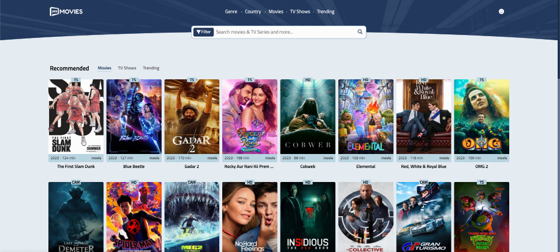Click TS badge on Blue Beetle
This screenshot has width=560, height=252.
click(134, 79)
